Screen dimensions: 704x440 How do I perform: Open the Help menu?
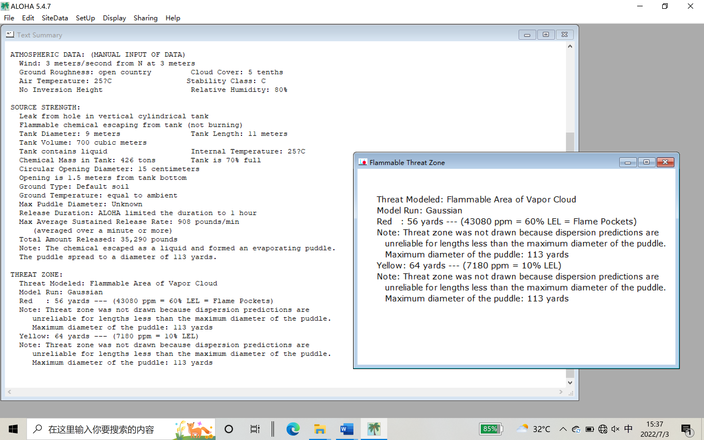173,18
